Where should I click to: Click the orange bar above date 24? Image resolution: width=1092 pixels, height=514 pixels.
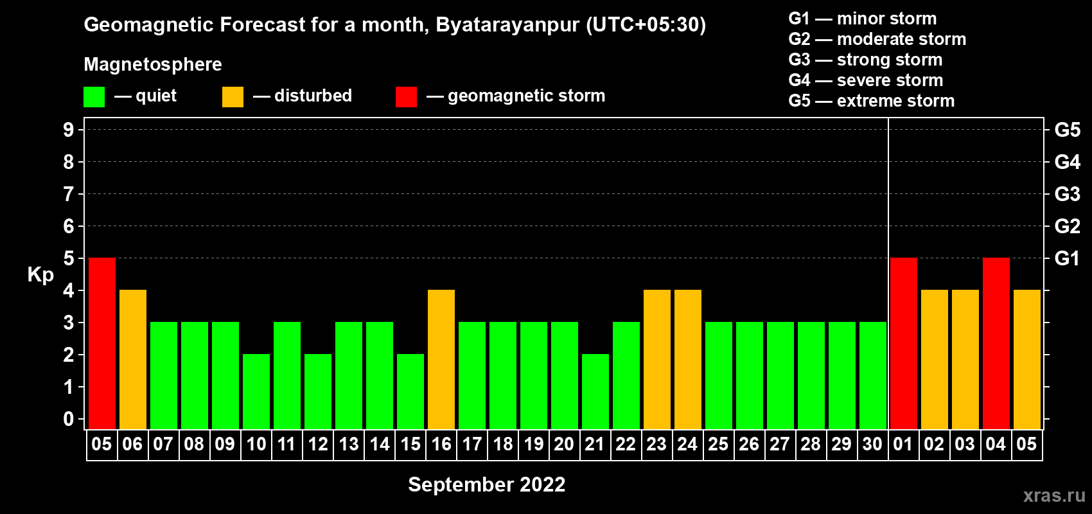(x=688, y=359)
